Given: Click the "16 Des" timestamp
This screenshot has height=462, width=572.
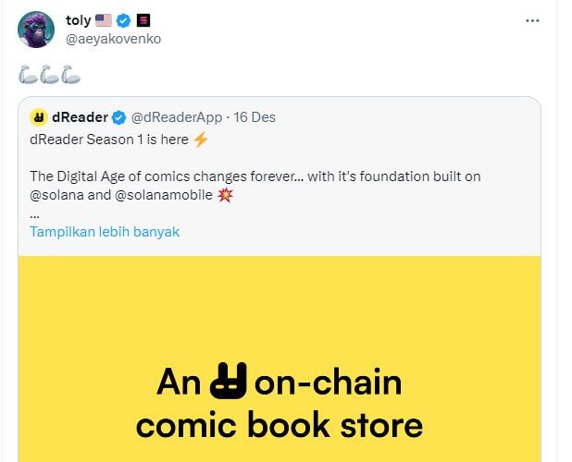Looking at the screenshot, I should point(255,117).
